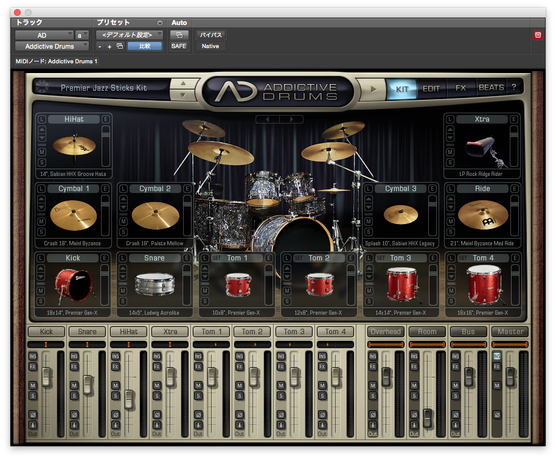
Task: Click the target record icon at top right
Action: (x=538, y=35)
